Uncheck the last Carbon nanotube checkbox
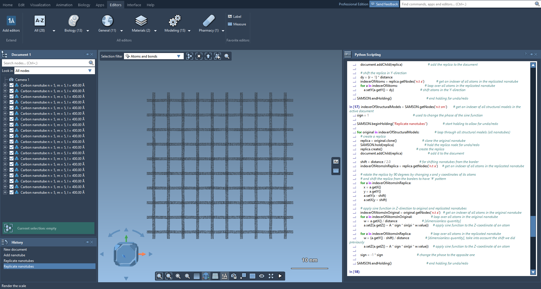Image resolution: width=541 pixels, height=289 pixels. click(x=12, y=193)
